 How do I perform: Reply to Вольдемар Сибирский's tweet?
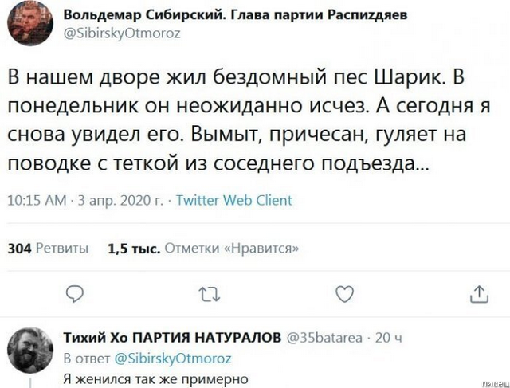tap(74, 295)
